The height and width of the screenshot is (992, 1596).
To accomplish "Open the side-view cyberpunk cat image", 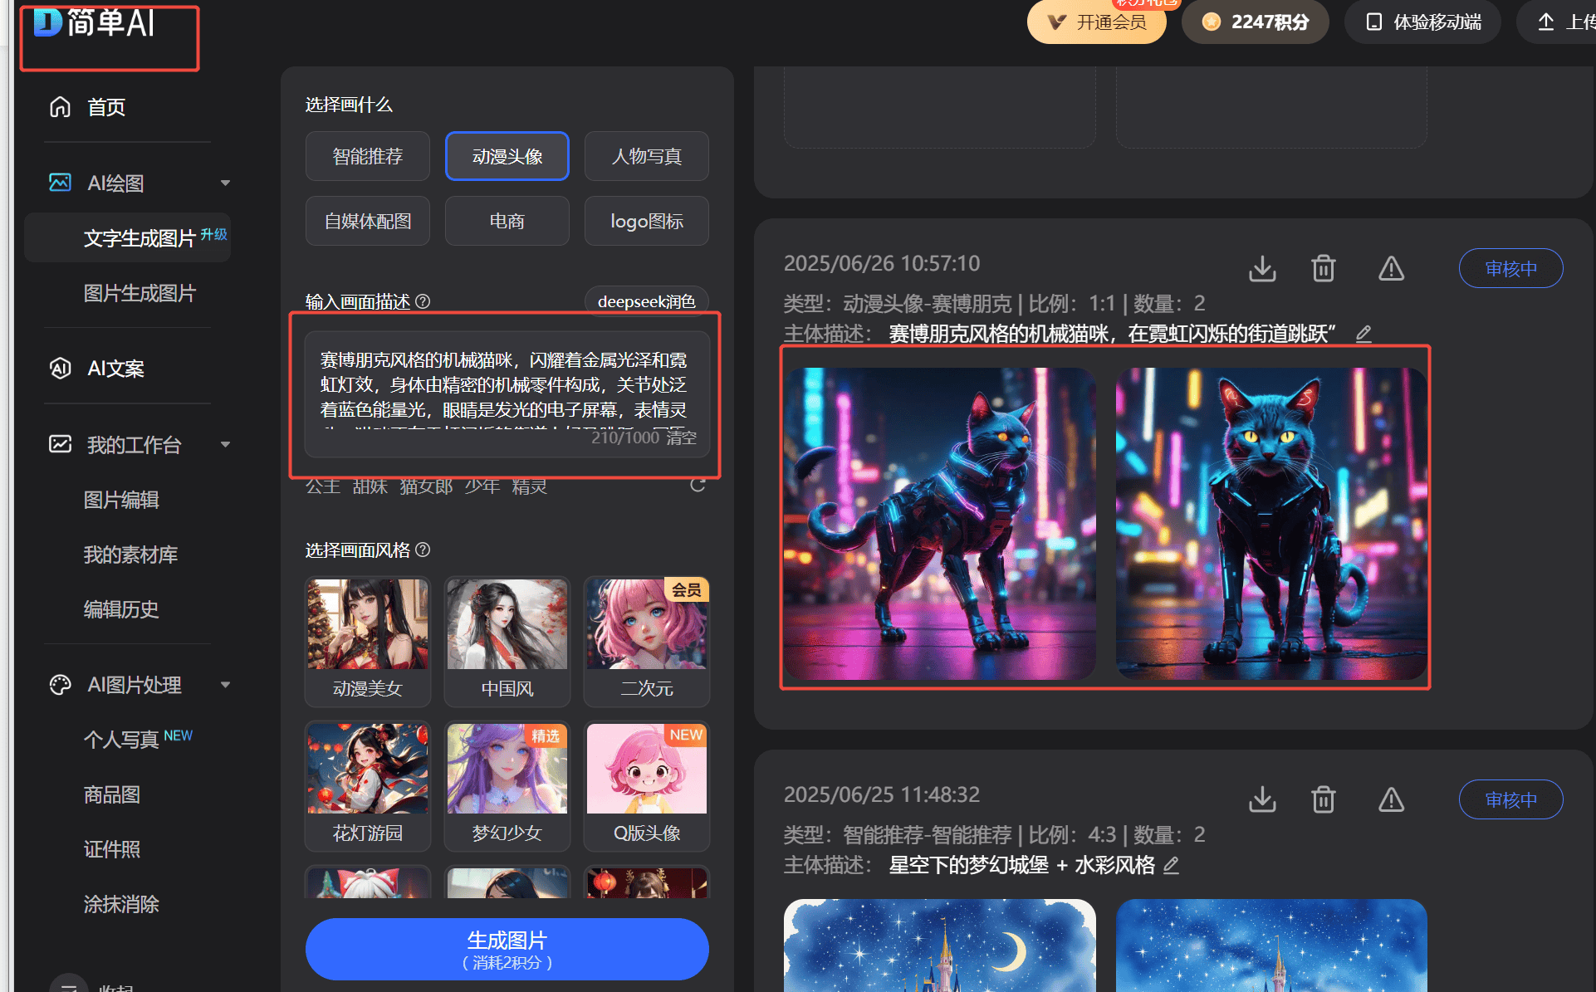I will [x=940, y=524].
